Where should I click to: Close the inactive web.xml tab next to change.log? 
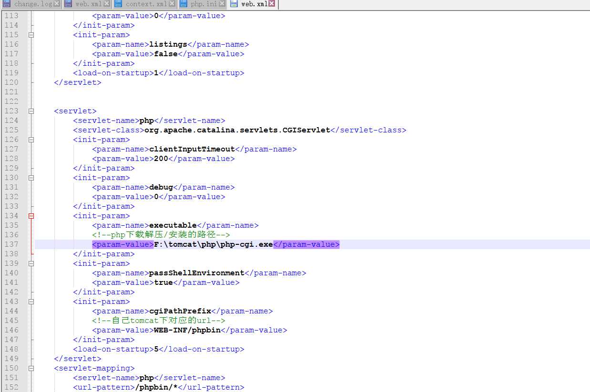106,4
